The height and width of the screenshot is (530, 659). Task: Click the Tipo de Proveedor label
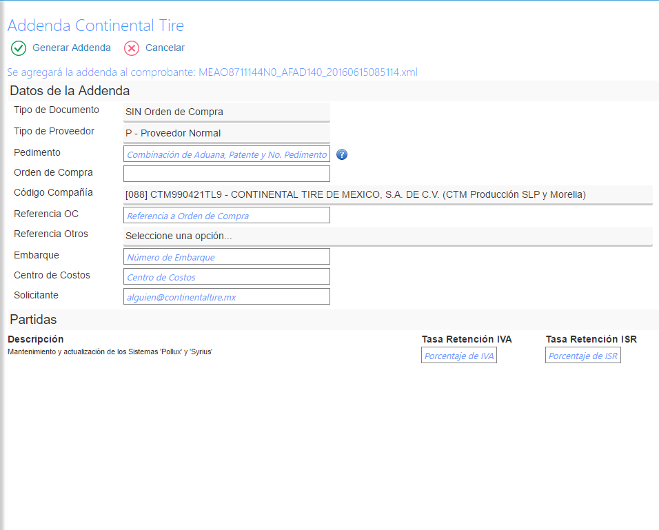[54, 131]
